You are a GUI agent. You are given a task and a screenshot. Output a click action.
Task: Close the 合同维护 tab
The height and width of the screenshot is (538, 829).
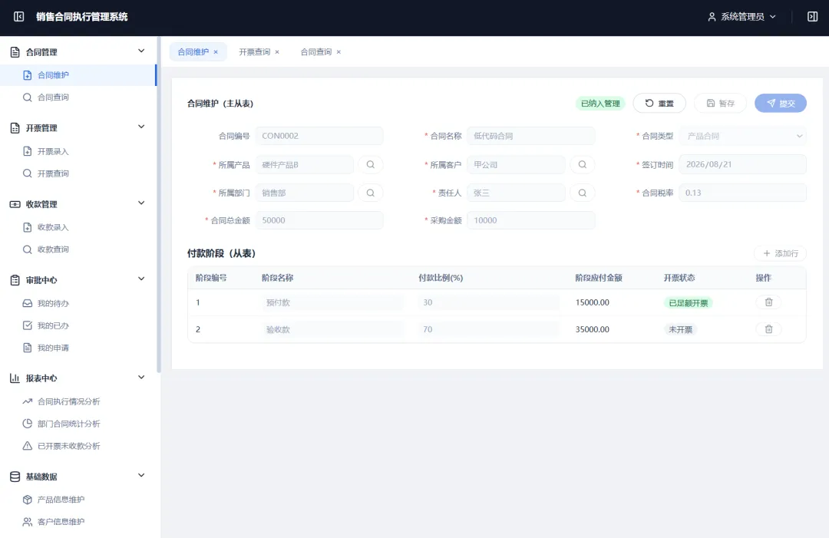(216, 51)
